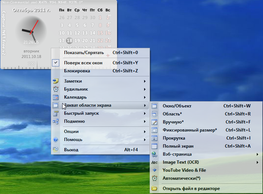Expand the Image Text (OCR) submenu

[x=258, y=162]
